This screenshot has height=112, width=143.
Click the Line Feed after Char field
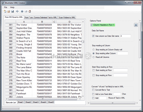click(x=117, y=94)
